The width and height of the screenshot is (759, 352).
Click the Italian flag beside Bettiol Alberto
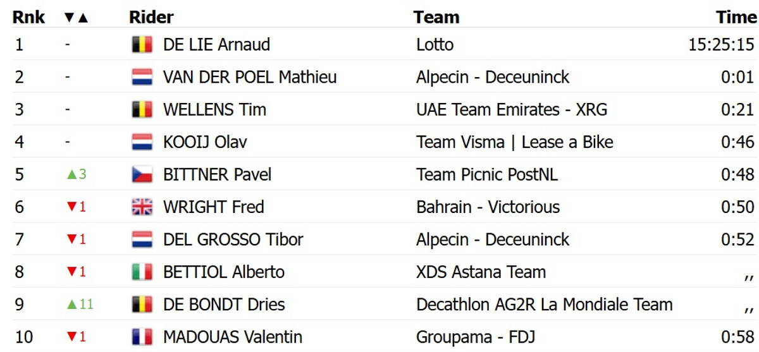(x=142, y=272)
